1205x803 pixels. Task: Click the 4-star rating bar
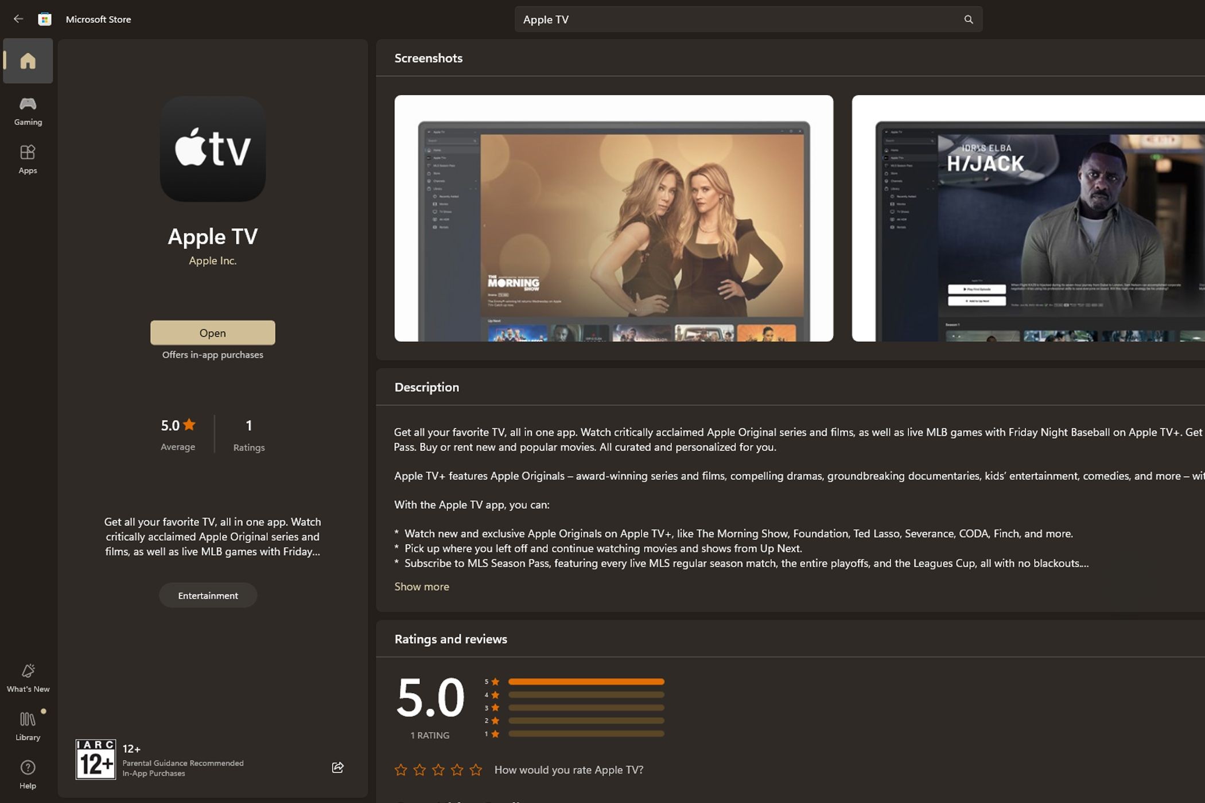tap(586, 695)
